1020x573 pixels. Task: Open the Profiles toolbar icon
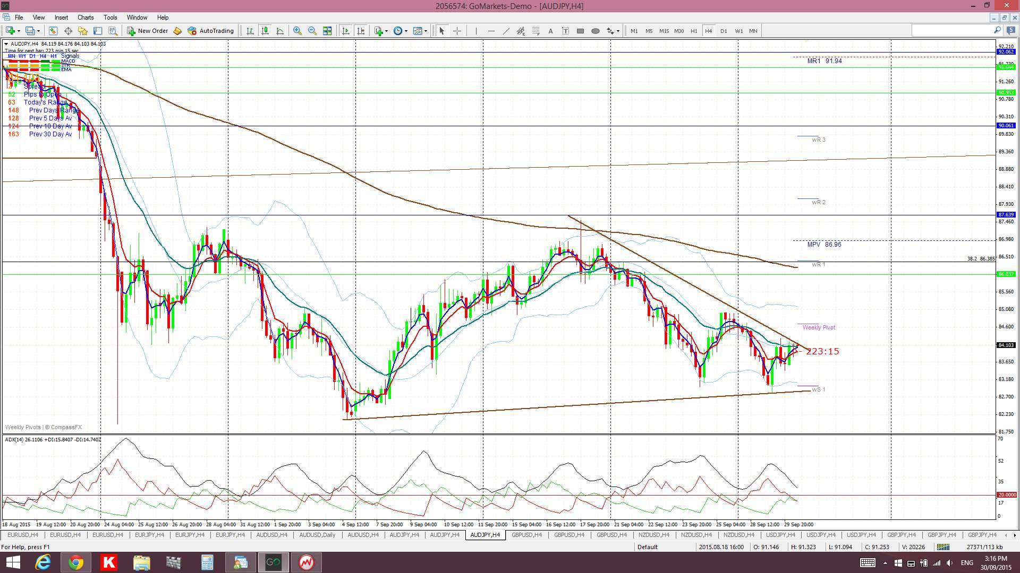click(x=30, y=31)
